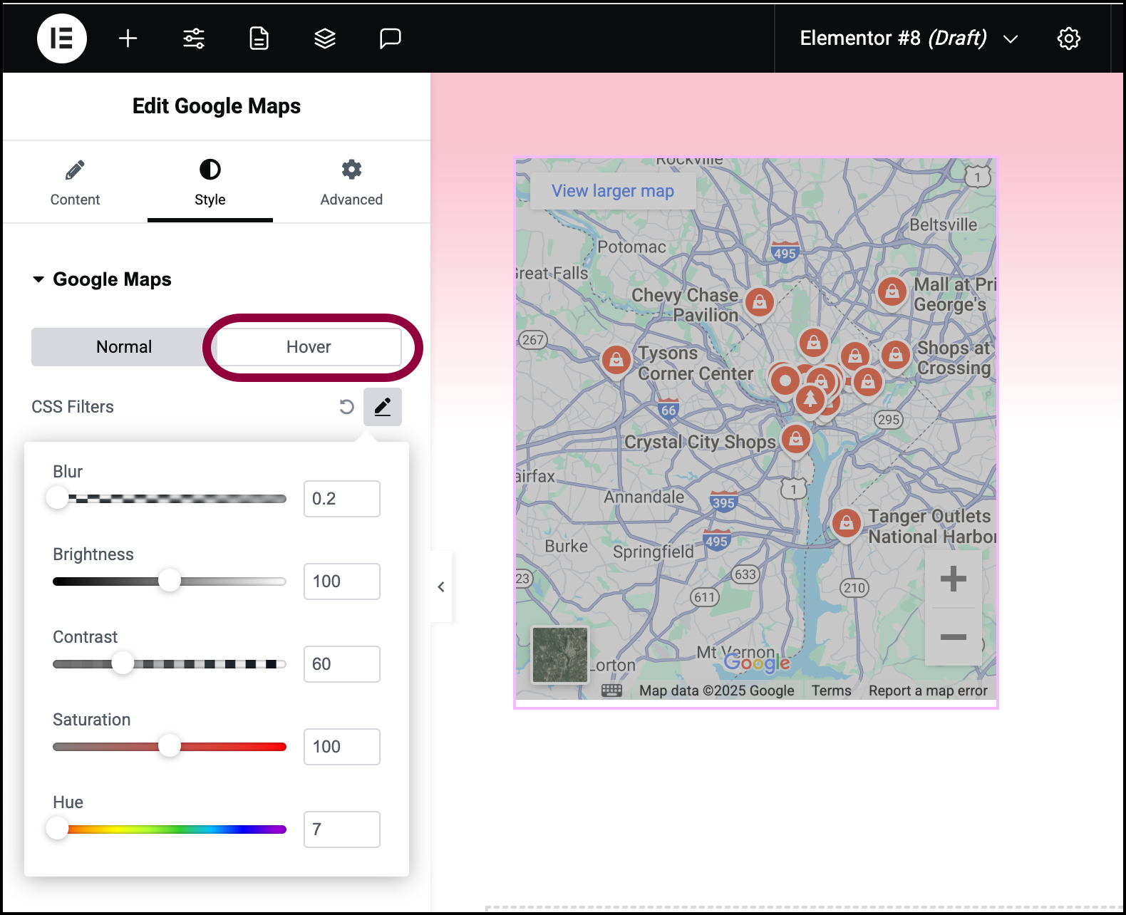Click the Elementor logo icon

[x=62, y=38]
